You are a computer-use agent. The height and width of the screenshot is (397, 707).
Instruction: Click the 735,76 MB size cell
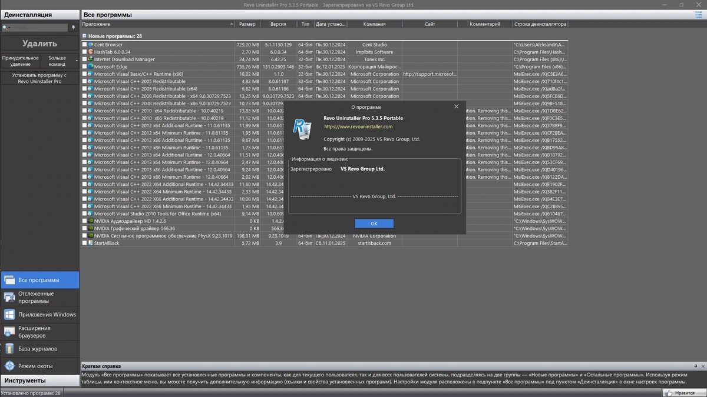point(247,66)
